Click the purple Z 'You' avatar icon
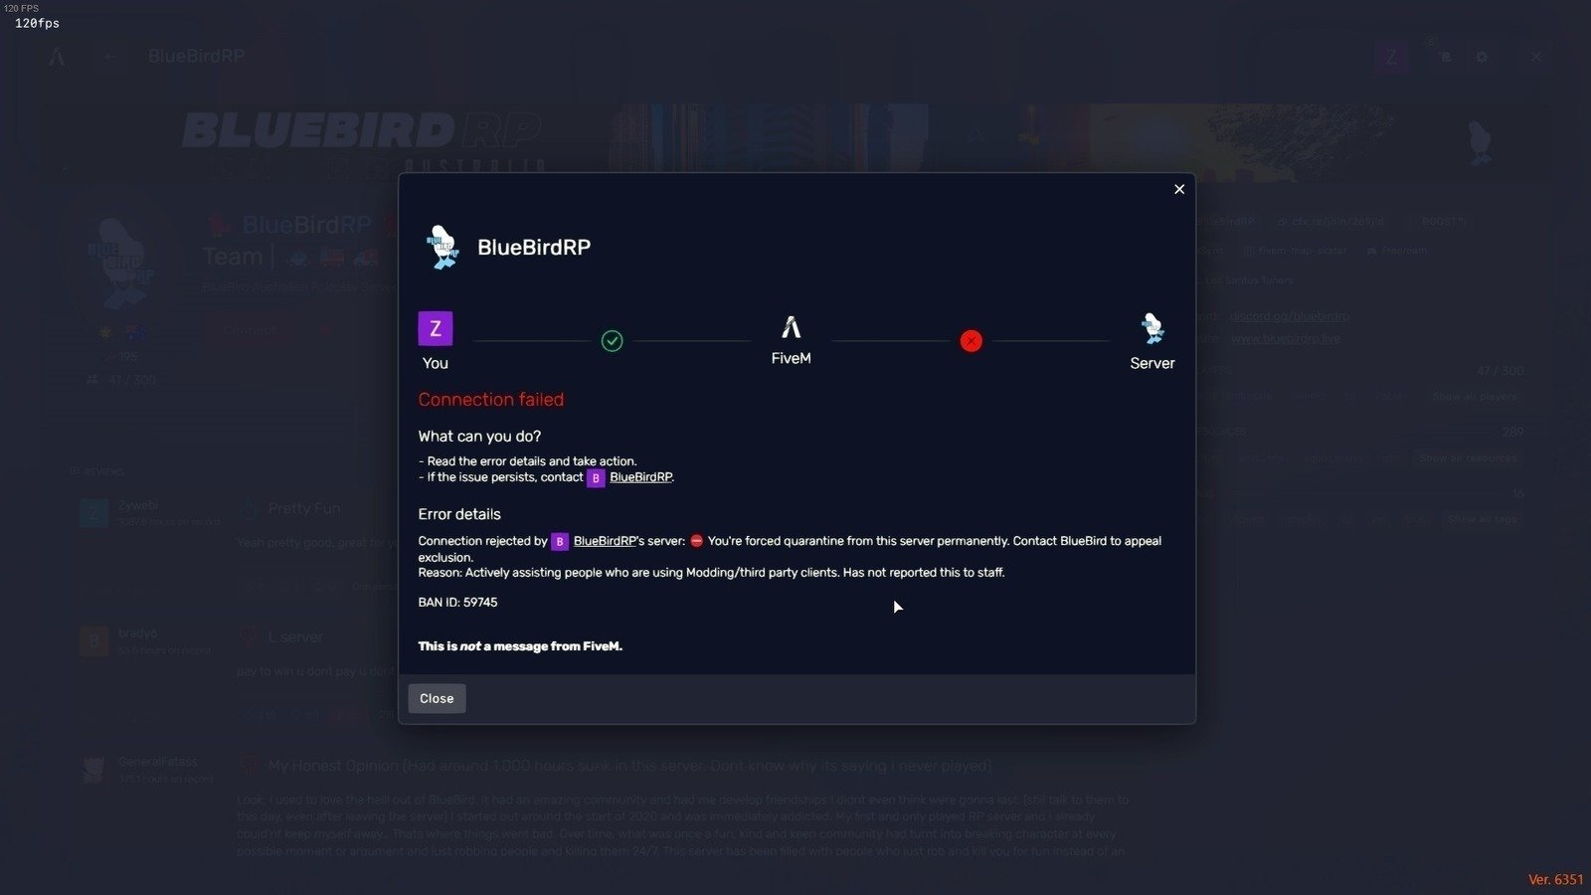Viewport: 1591px width, 895px height. point(435,328)
